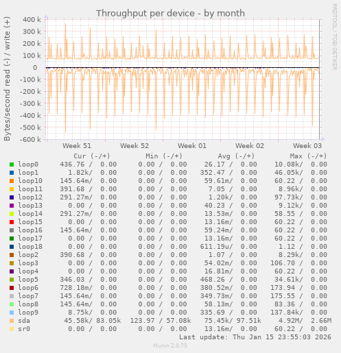This screenshot has width=341, height=353.
Task: Click the sda max value 4.92M
Action: tap(289, 321)
